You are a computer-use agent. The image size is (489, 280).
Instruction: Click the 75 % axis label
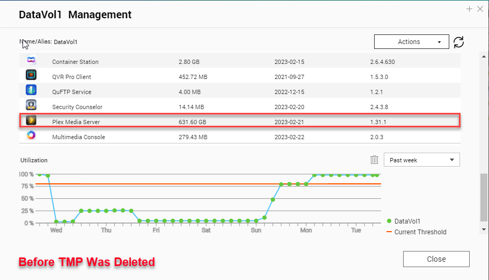[27, 186]
